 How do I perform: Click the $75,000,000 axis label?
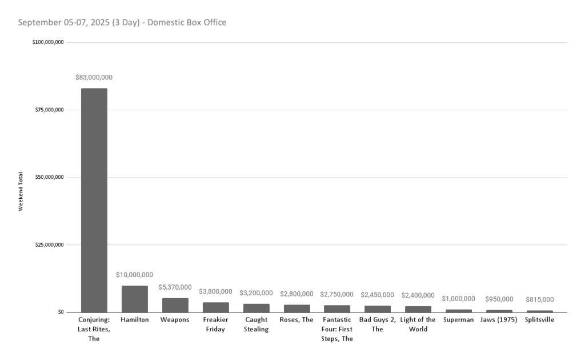[x=50, y=110]
